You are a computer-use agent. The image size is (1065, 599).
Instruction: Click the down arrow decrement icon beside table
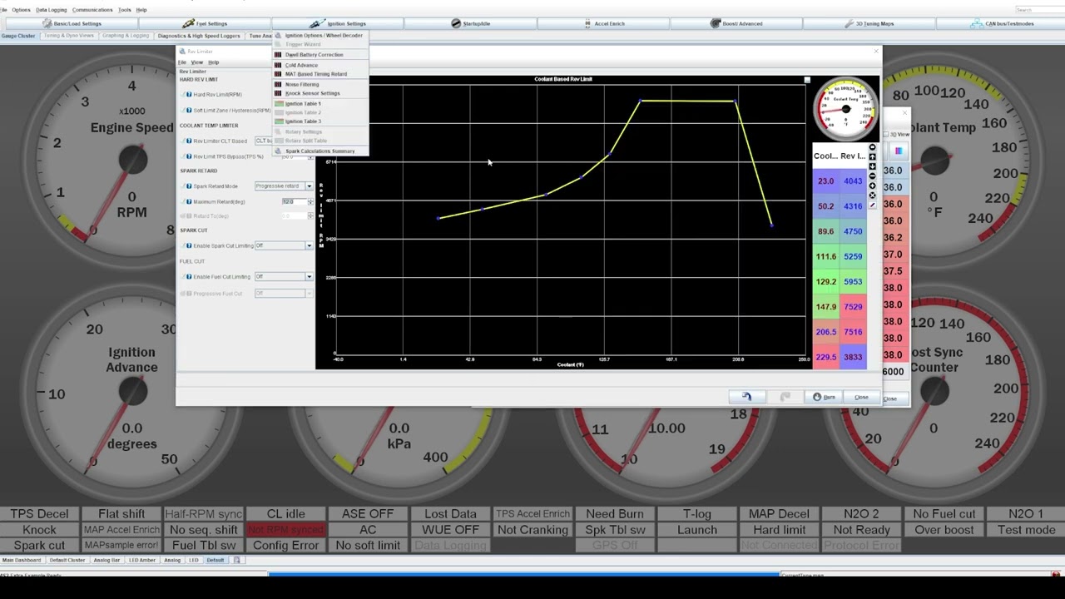[872, 166]
